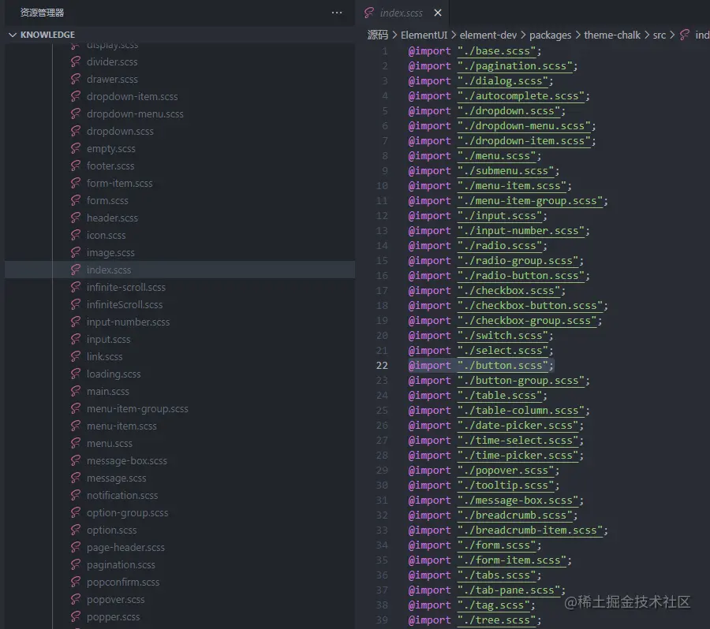Click the Sass icon beside link.scss
This screenshot has height=629, width=710.
coord(76,356)
